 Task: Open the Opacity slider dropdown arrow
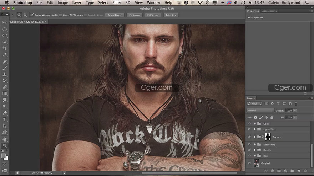pos(295,111)
